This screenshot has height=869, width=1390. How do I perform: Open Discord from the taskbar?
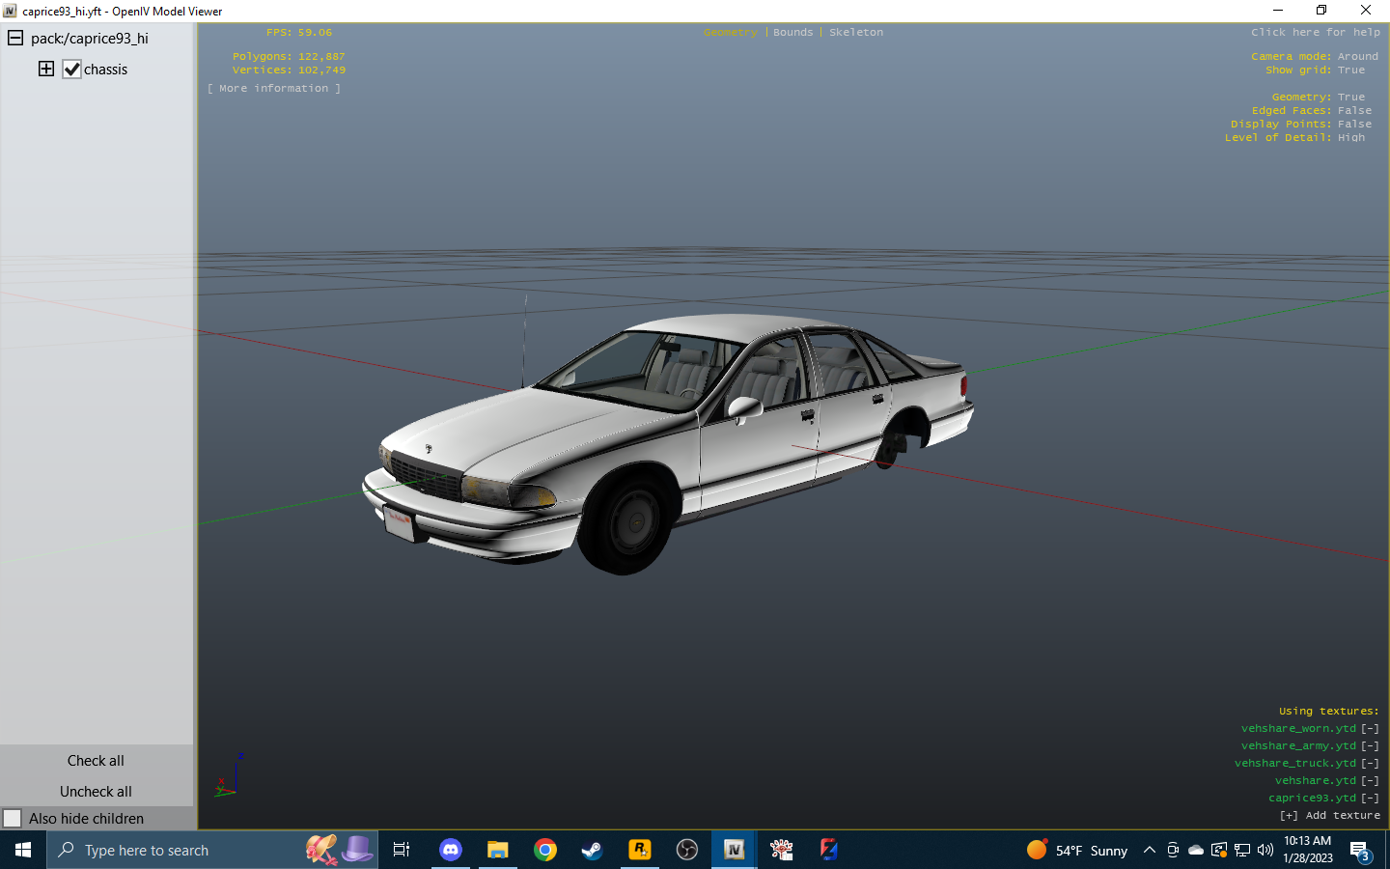coord(450,851)
